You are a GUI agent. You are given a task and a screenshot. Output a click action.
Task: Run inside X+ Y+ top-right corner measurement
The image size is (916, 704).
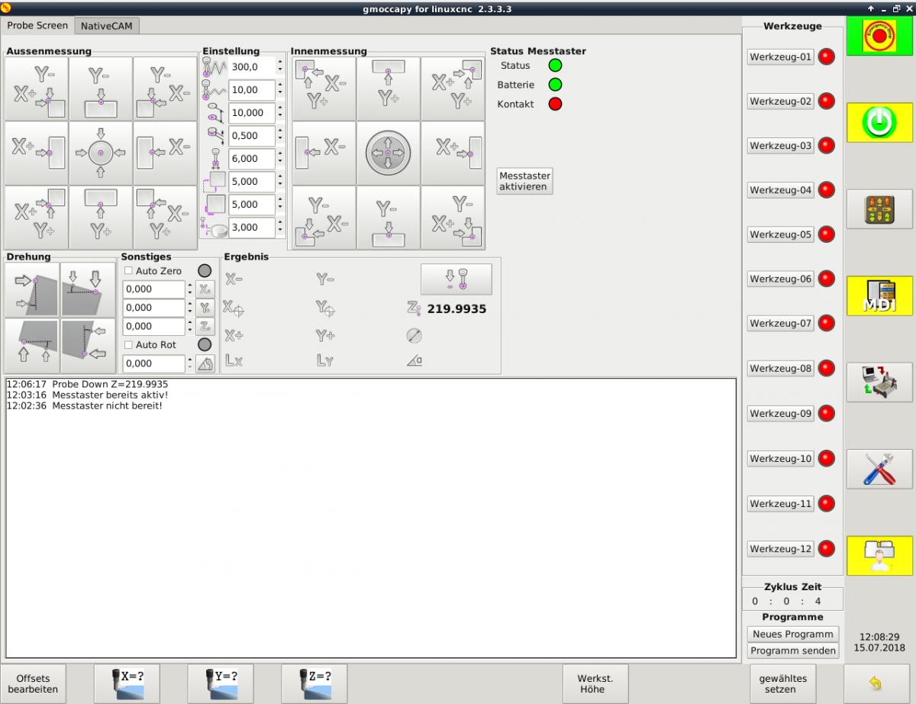point(453,89)
